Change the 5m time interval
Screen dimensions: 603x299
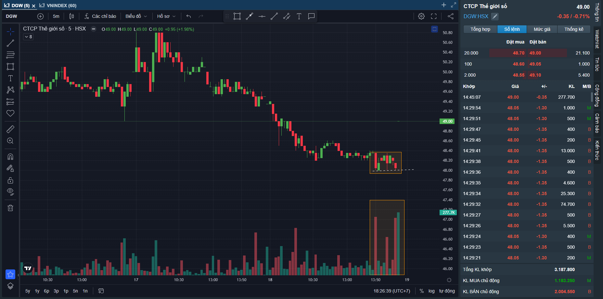coord(56,16)
